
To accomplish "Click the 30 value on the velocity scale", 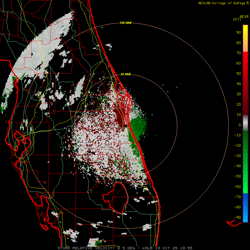I will click(x=239, y=94).
